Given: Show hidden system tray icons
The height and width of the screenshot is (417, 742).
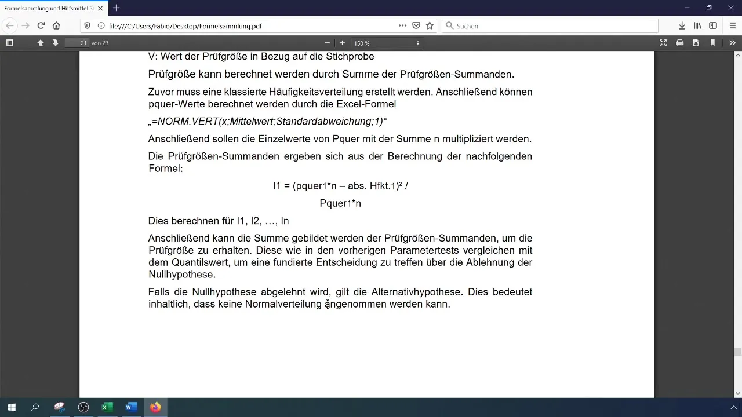Looking at the screenshot, I should pos(733,407).
